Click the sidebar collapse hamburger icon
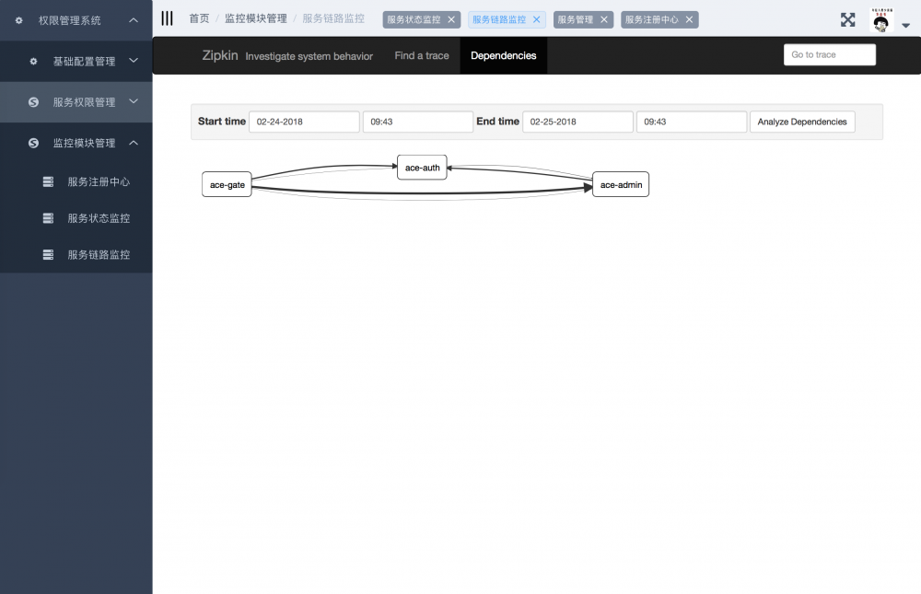 (167, 17)
